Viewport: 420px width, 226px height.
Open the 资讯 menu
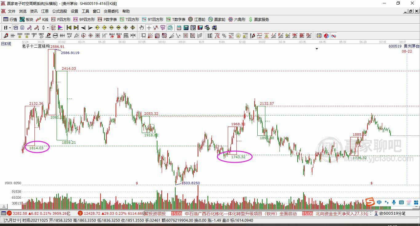[34, 11]
